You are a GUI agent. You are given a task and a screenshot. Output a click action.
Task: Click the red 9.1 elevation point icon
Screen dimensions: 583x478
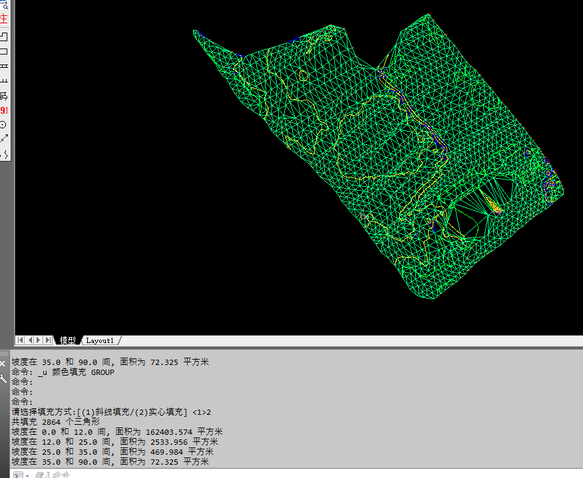click(4, 110)
